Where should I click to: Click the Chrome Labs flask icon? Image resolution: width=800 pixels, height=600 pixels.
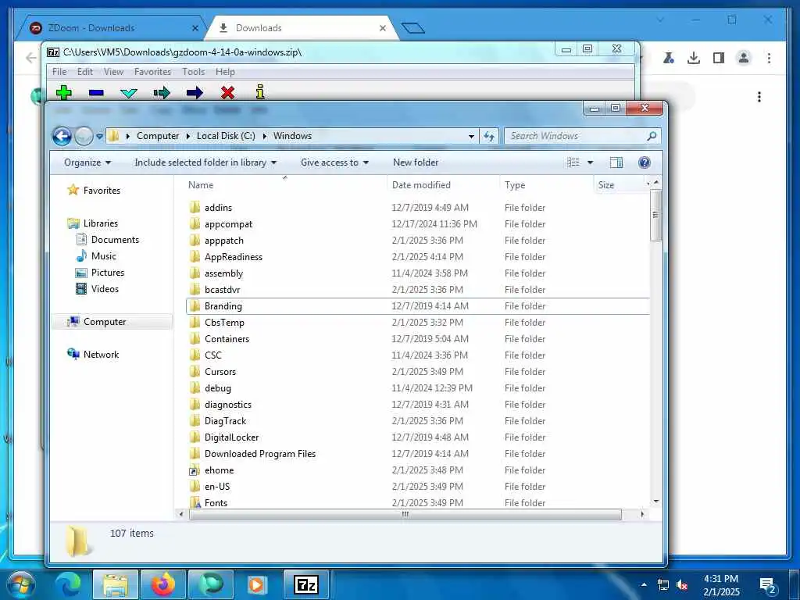point(669,58)
